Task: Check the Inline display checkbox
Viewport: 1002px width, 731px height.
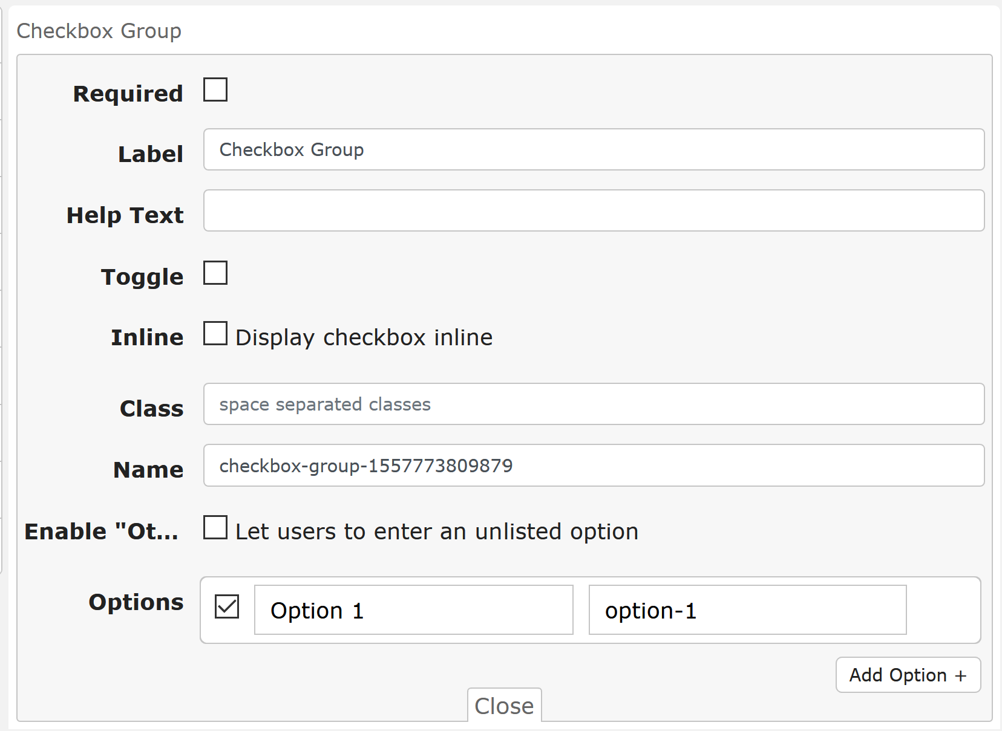Action: click(215, 333)
